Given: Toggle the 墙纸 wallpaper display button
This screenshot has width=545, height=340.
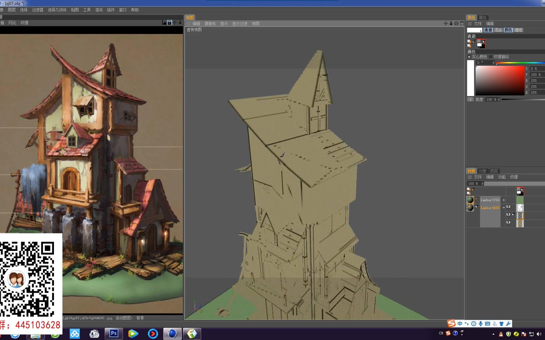Looking at the screenshot, I should (x=518, y=30).
